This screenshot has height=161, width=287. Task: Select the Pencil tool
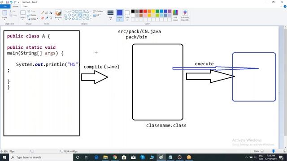[43, 13]
